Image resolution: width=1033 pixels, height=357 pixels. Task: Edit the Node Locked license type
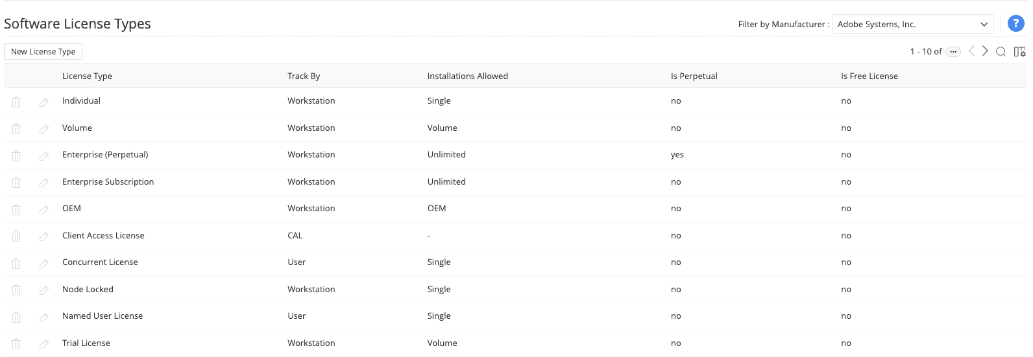pos(44,290)
